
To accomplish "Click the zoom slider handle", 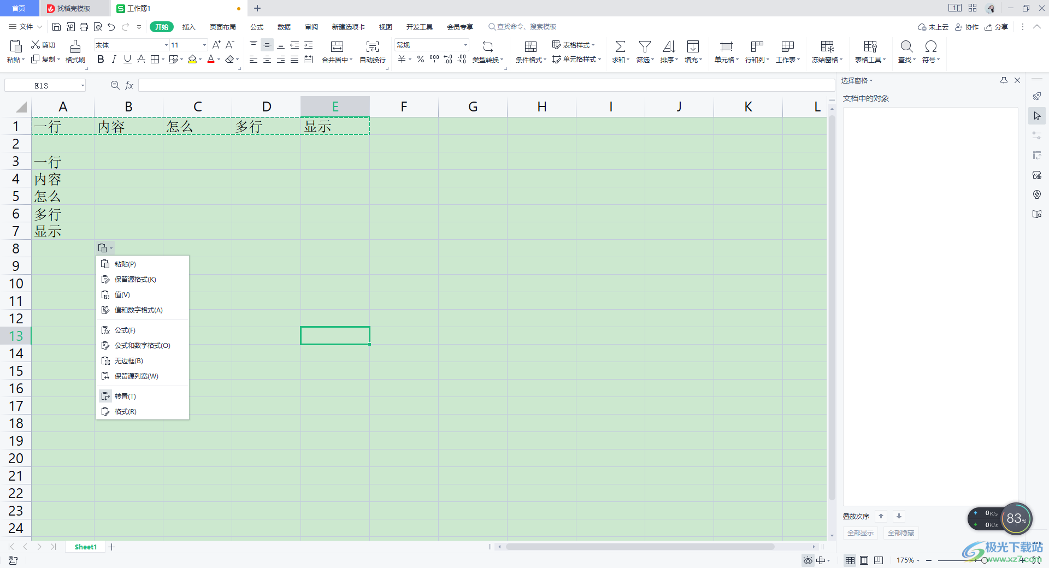I will coord(984,560).
